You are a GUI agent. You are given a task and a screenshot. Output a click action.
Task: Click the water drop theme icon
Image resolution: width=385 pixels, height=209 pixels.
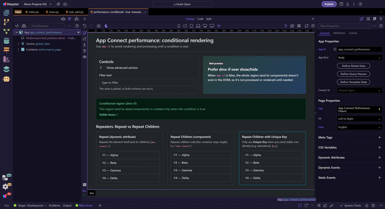[347, 4]
